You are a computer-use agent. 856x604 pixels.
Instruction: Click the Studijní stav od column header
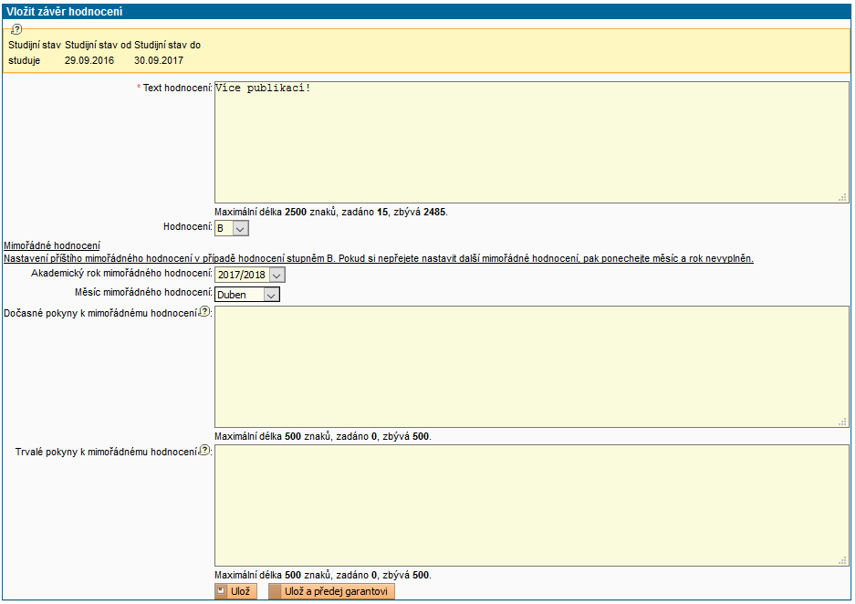pyautogui.click(x=98, y=45)
